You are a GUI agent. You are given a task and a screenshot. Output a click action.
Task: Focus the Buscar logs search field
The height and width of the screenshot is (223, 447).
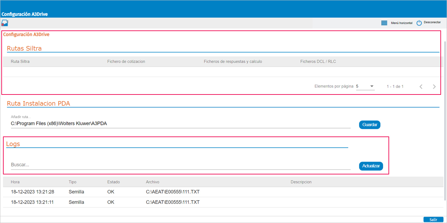point(181,165)
